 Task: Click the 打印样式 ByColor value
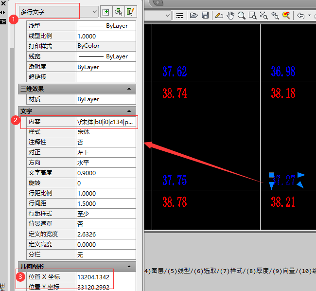coord(106,46)
